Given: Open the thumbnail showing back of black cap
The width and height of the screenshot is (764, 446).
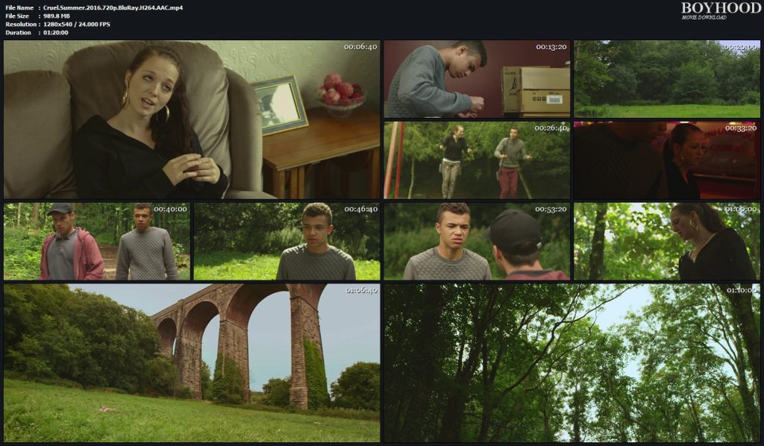Looking at the screenshot, I should 477,241.
